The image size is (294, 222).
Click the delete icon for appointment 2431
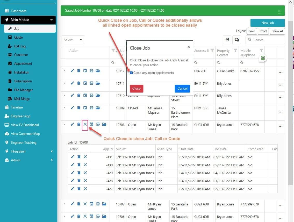coord(79,157)
